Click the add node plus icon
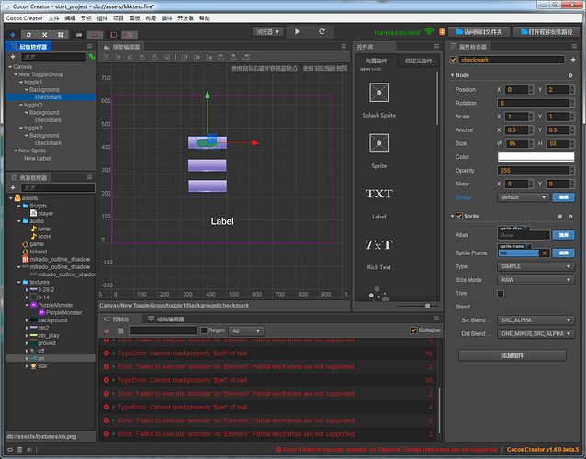The height and width of the screenshot is (459, 586). [x=12, y=57]
